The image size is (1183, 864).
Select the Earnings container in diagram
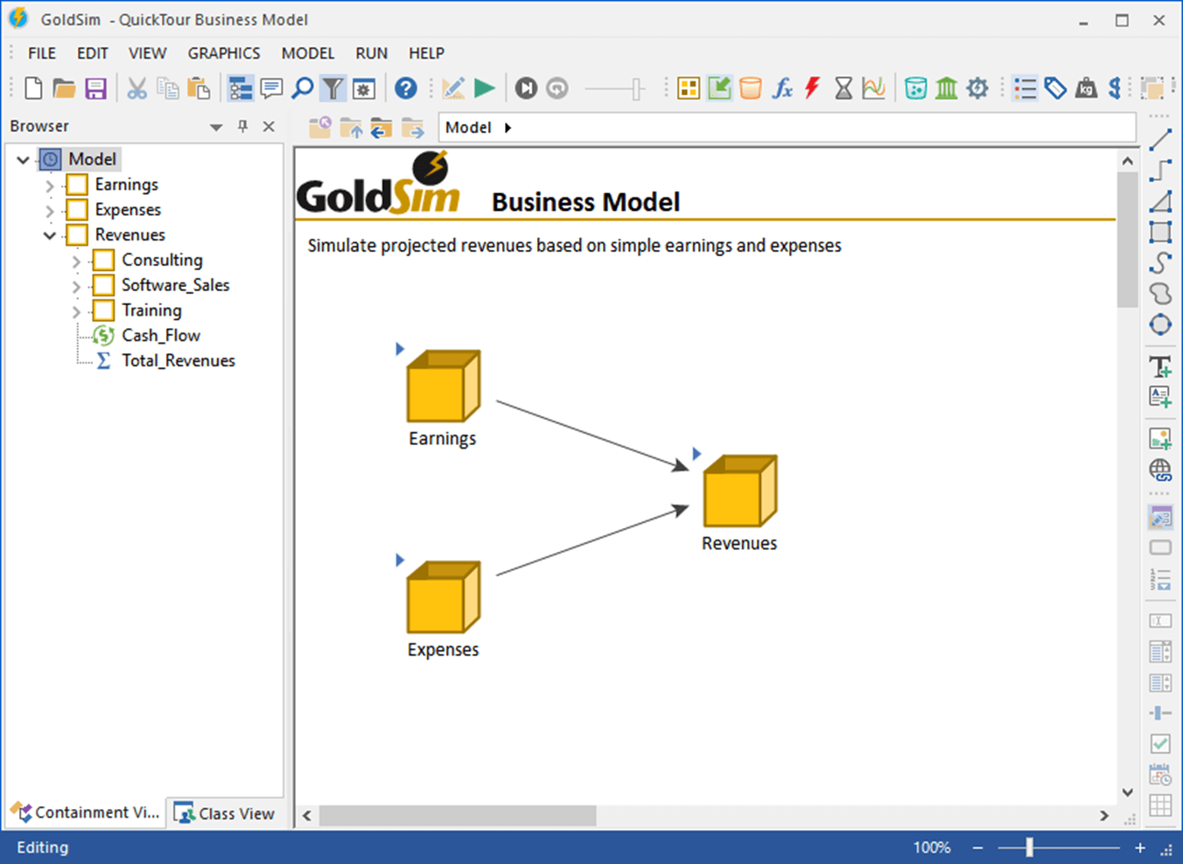443,387
